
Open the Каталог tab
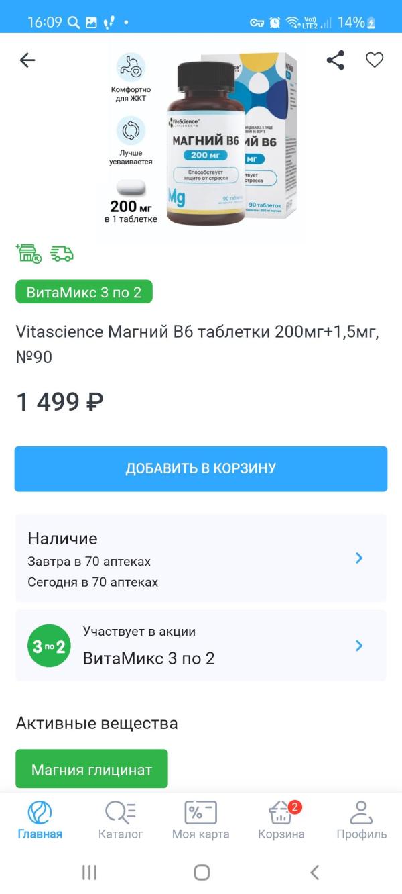pos(121,820)
